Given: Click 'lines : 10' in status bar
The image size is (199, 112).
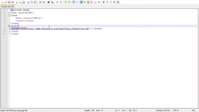Looking at the screenshot, I should (x=99, y=110).
